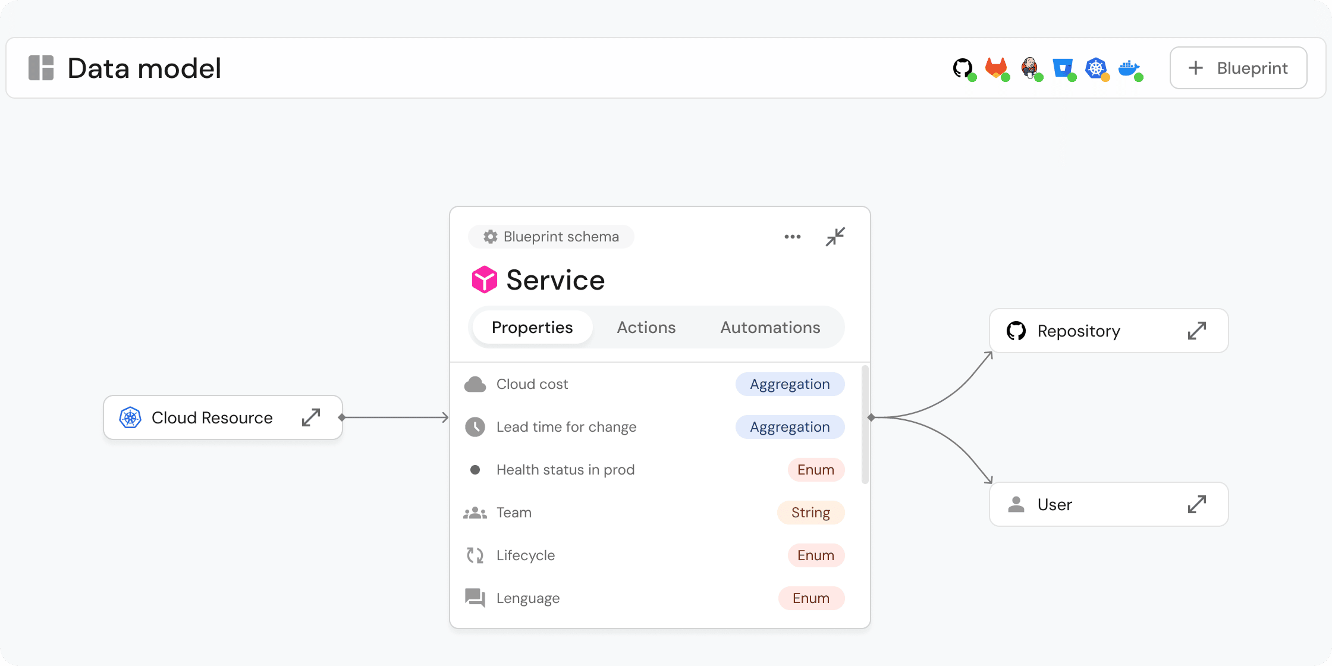
Task: Click the pink Service cube icon
Action: 484,279
